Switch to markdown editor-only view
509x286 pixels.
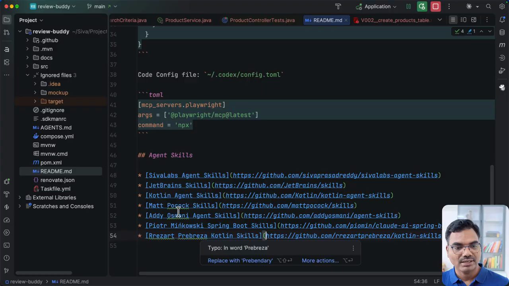point(453,20)
